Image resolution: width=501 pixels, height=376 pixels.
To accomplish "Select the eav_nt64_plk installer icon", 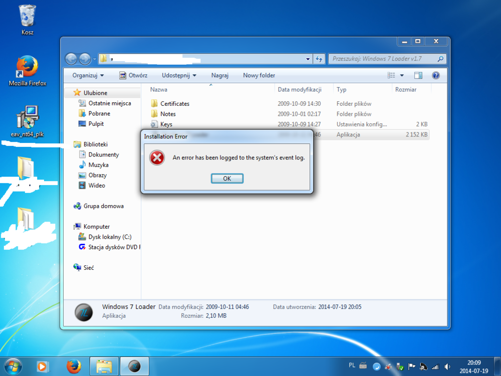I will coord(28,121).
